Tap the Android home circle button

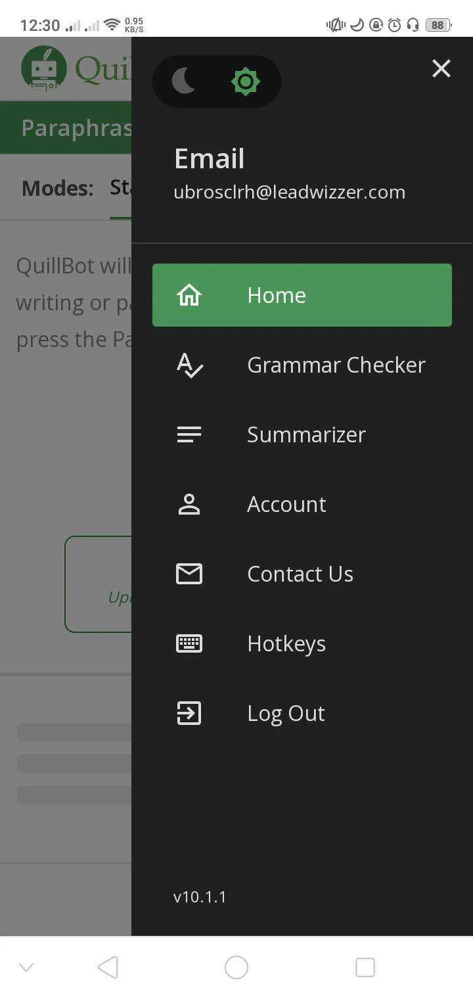(x=236, y=967)
